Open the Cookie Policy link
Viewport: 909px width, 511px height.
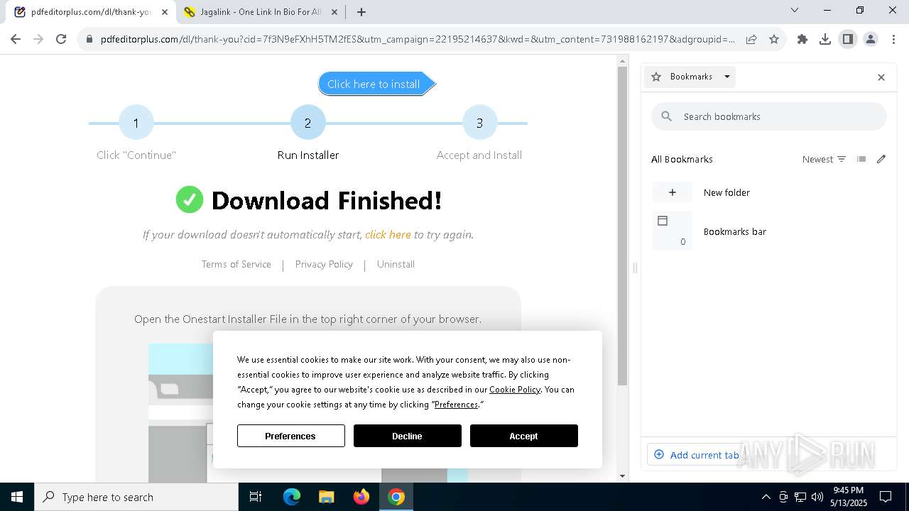515,389
